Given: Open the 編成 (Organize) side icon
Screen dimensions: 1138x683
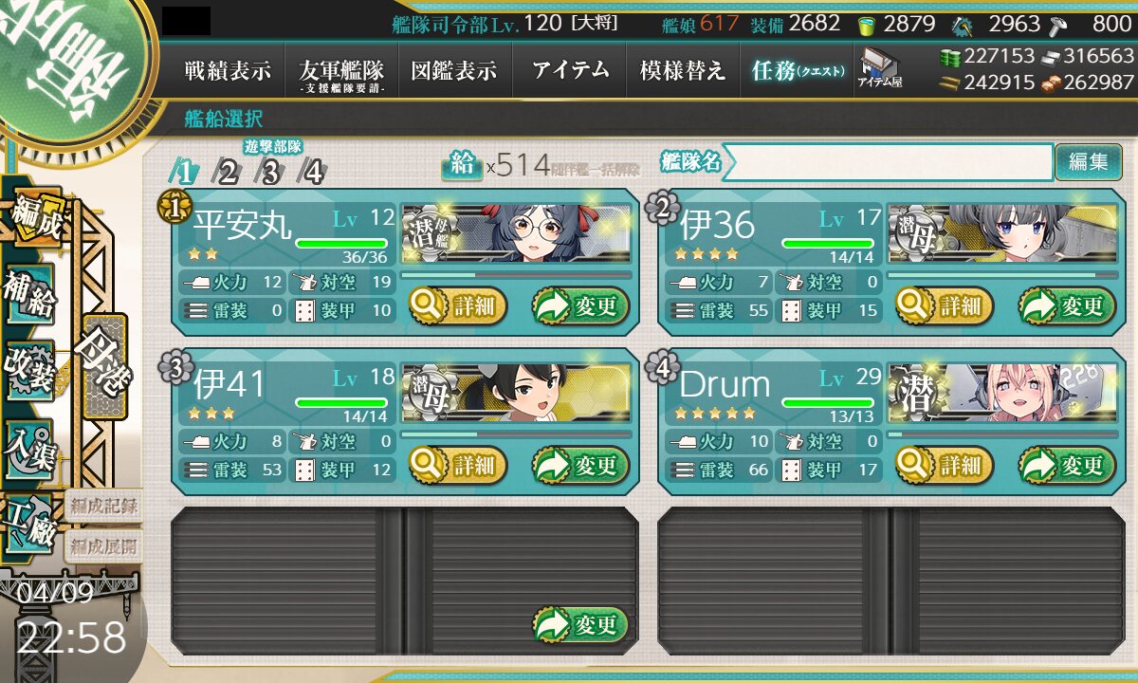Looking at the screenshot, I should (x=34, y=220).
